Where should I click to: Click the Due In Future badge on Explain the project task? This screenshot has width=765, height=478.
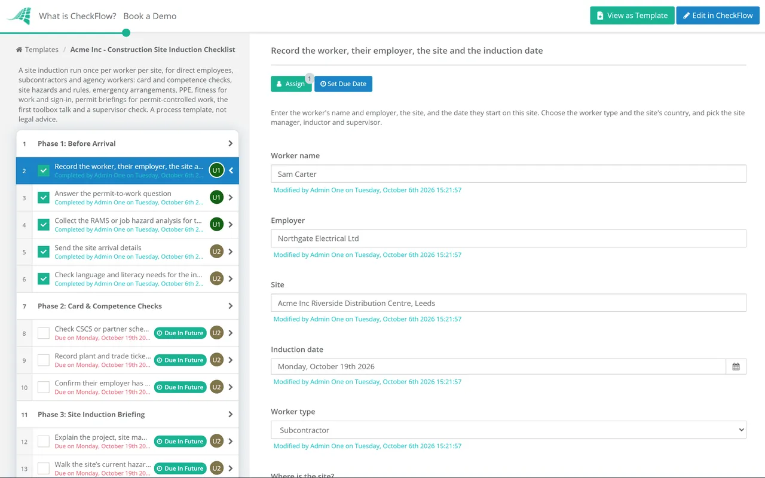[180, 441]
